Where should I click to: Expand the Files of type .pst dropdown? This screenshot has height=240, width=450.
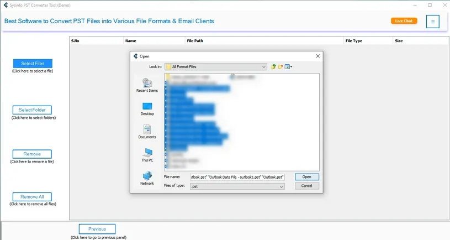coord(281,186)
